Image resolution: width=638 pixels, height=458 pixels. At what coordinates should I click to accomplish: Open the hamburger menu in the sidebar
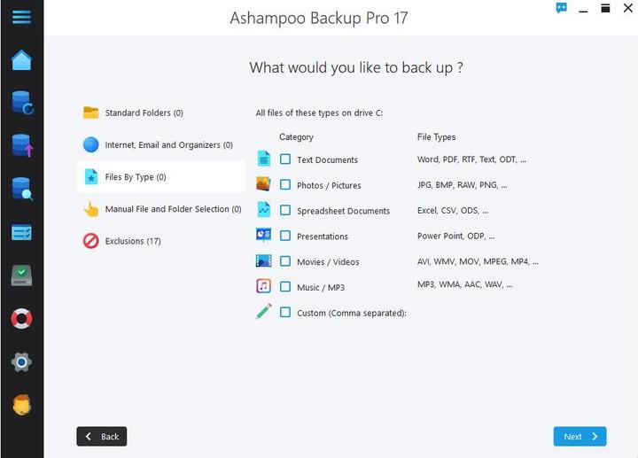click(x=21, y=18)
